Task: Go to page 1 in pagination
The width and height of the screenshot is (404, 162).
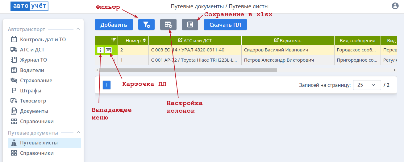Action: (106, 85)
